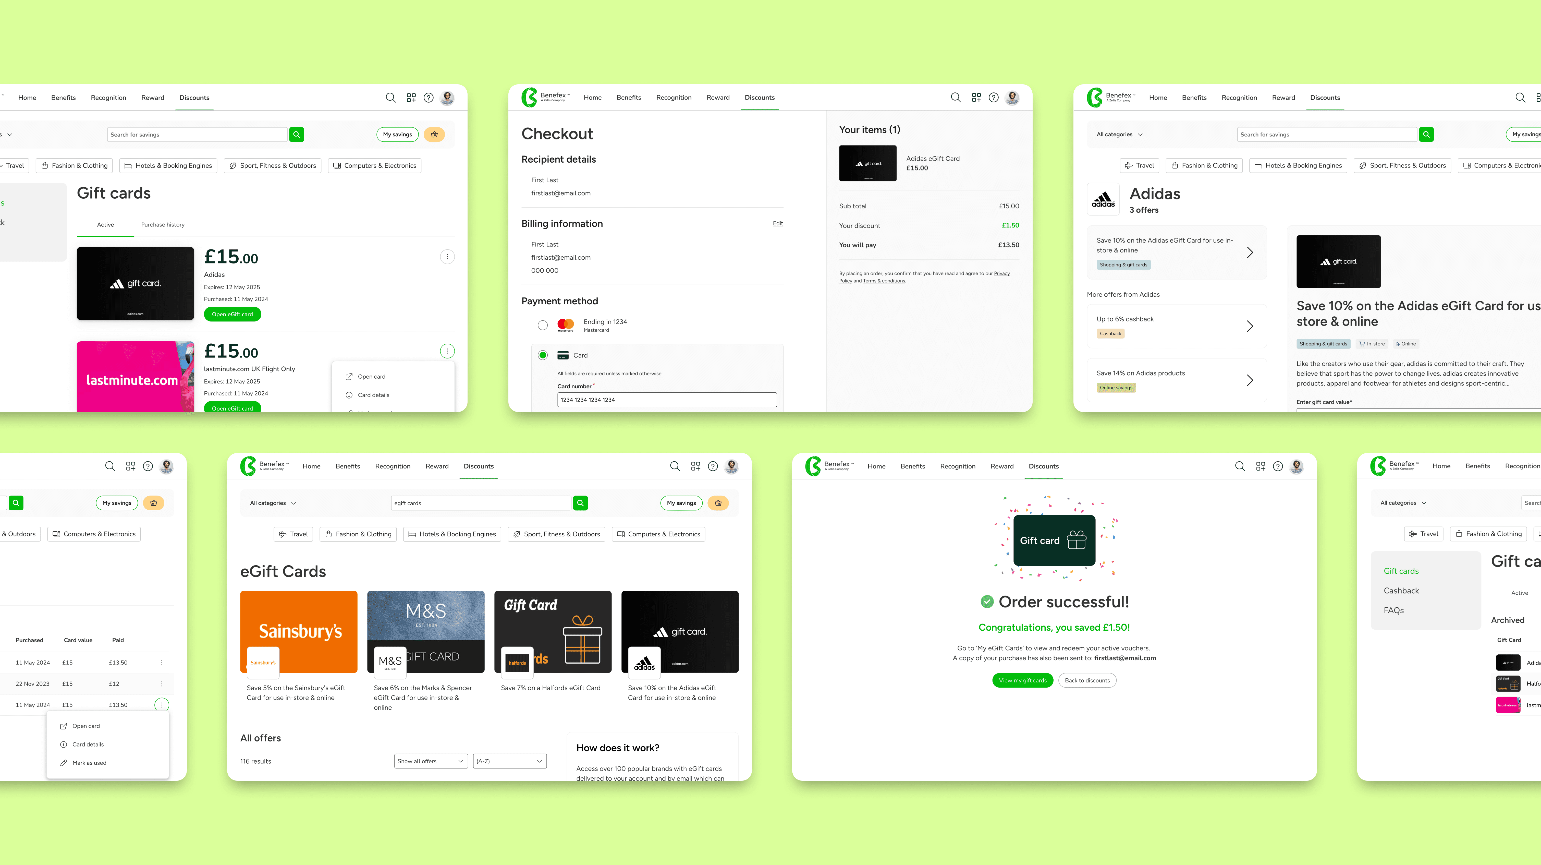1541x865 pixels.
Task: Switch to the Purchase history tab
Action: [x=163, y=224]
